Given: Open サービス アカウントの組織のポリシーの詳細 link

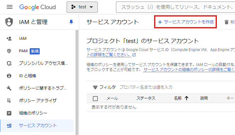Looking at the screenshot, I should [189, 69].
